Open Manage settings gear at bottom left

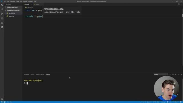(2, 99)
